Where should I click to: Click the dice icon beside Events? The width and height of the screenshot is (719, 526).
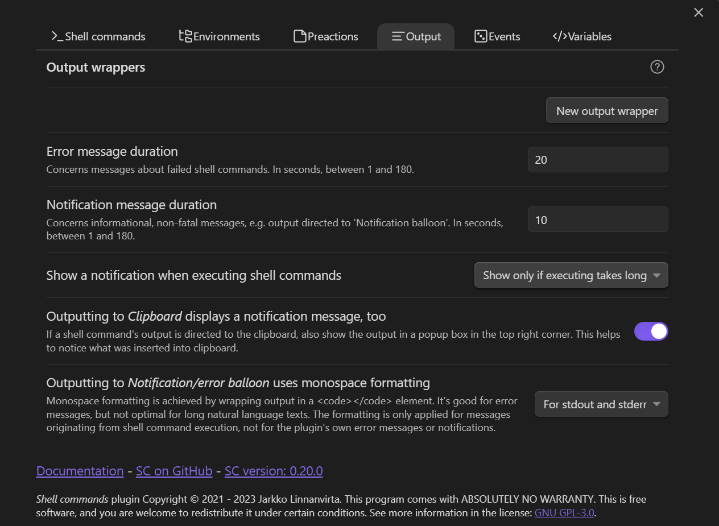coord(481,36)
